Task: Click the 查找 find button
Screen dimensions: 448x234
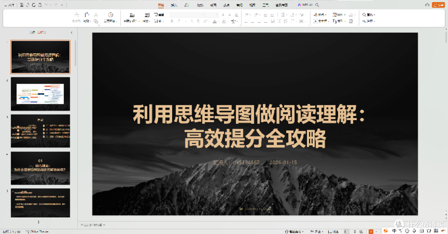Action: [369, 14]
